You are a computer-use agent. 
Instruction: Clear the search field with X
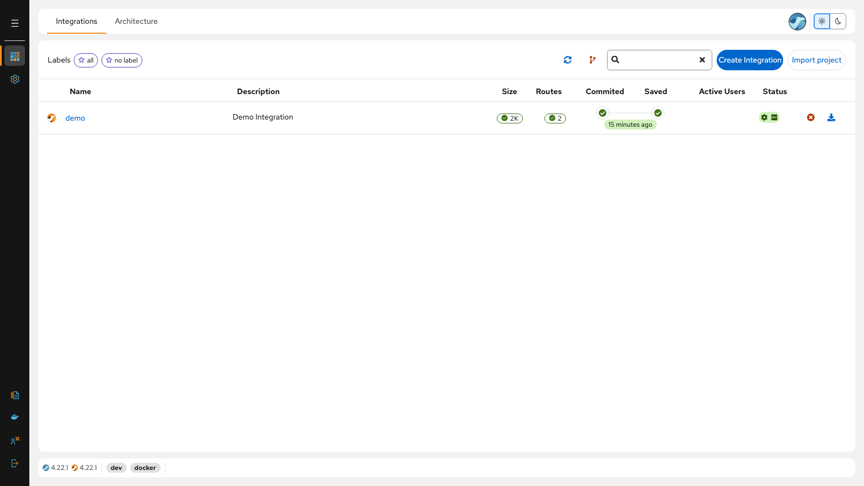coord(702,60)
